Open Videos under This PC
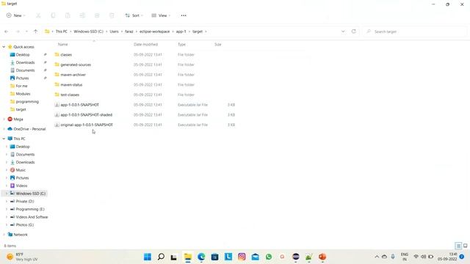 point(21,186)
